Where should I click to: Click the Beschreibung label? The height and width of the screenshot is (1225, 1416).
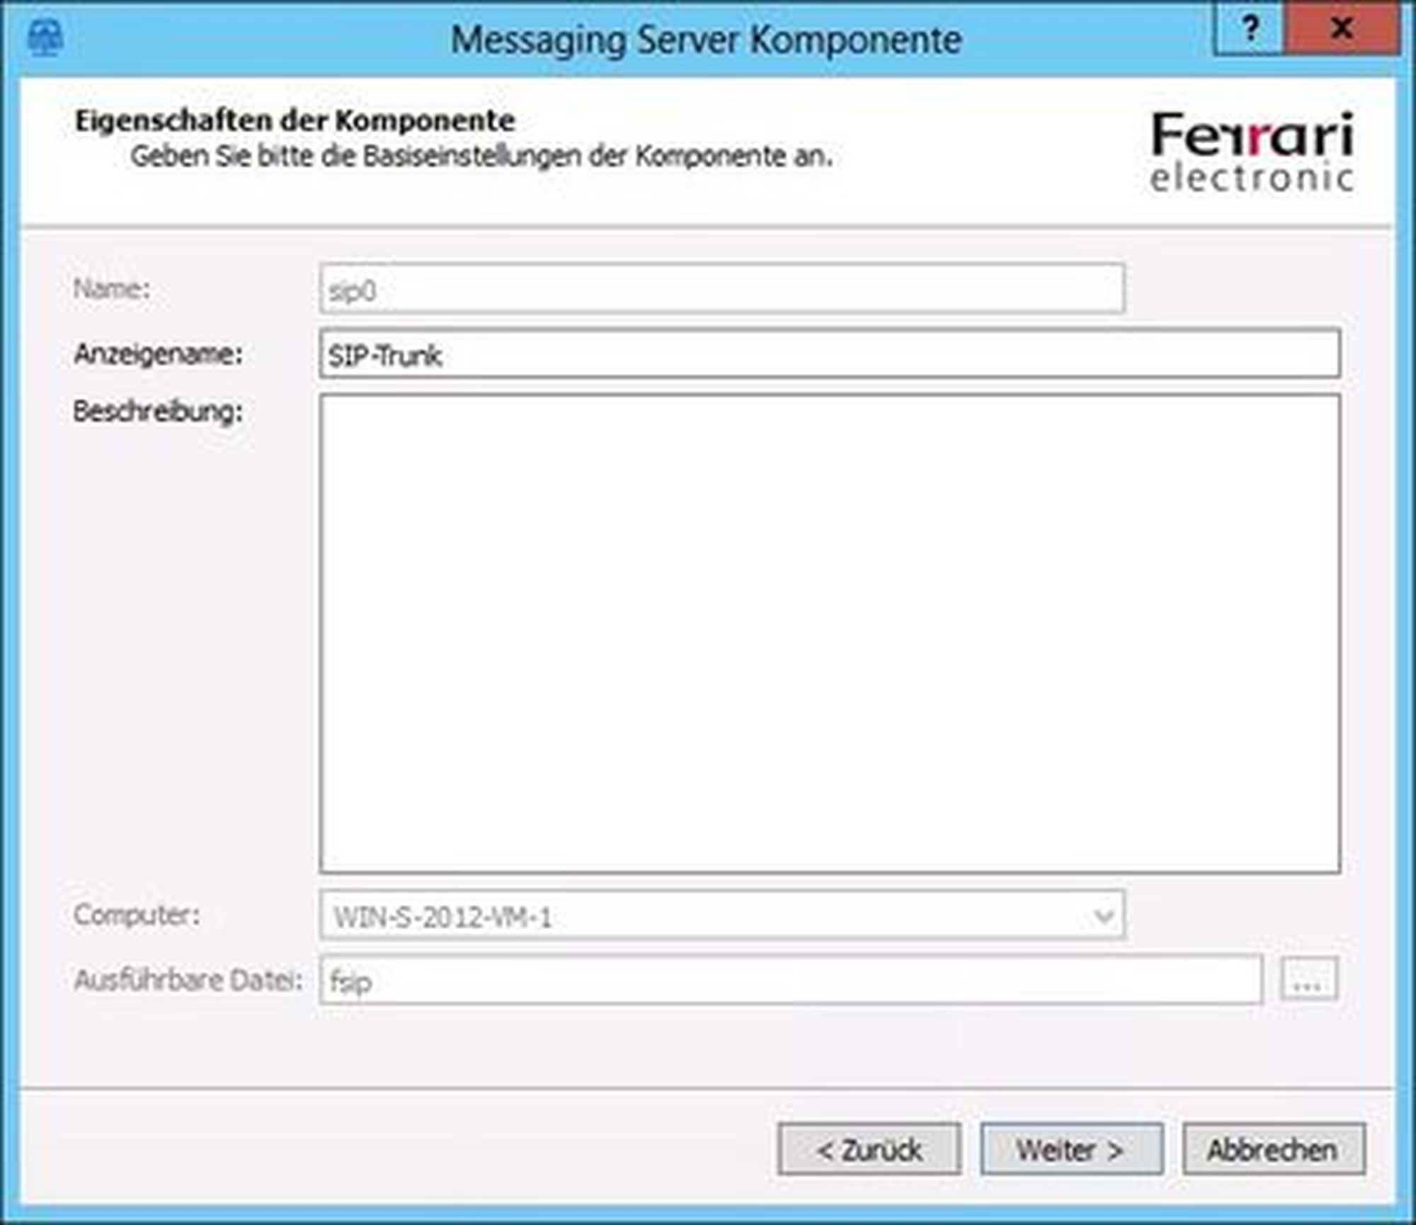pos(158,411)
